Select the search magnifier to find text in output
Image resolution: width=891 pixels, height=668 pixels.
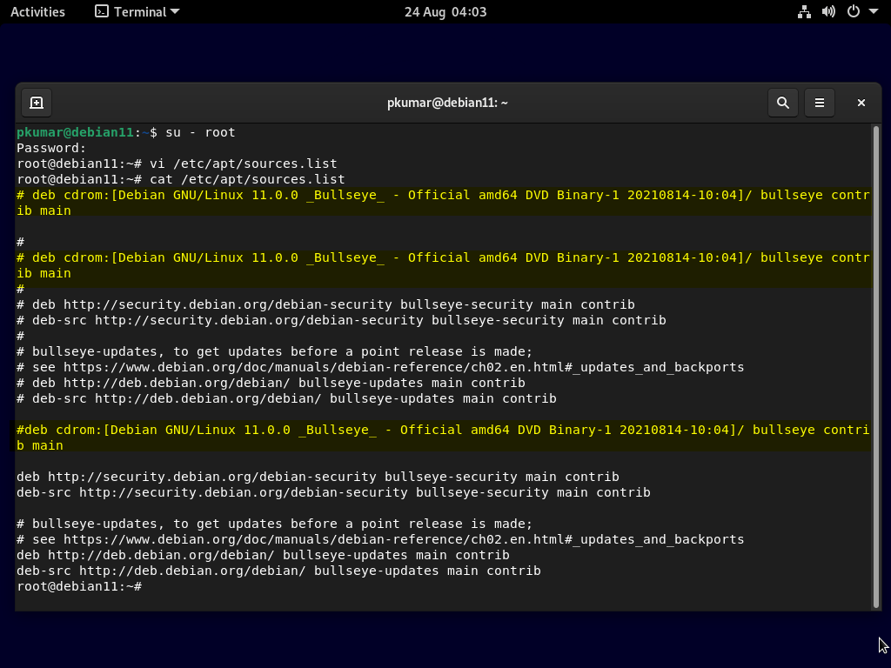(782, 102)
